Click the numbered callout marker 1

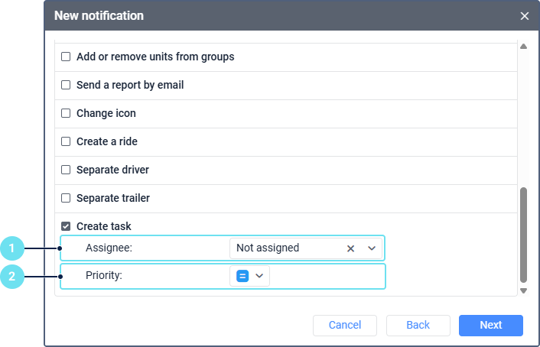coord(12,248)
